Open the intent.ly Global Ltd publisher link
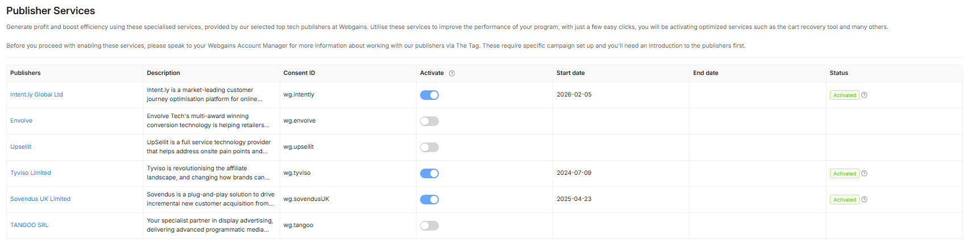 pos(36,94)
